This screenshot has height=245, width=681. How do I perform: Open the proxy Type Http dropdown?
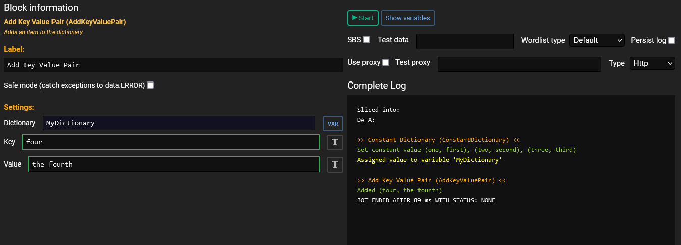[652, 63]
